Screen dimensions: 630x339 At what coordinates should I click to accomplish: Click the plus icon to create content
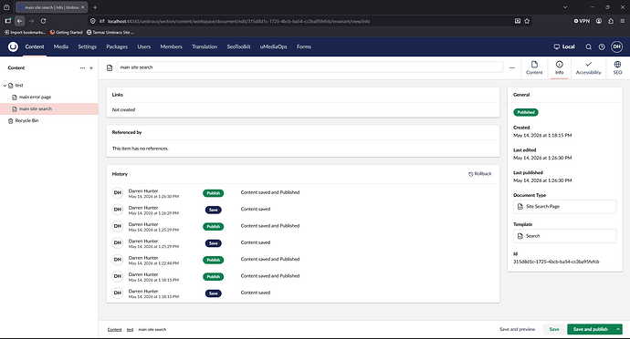click(91, 68)
